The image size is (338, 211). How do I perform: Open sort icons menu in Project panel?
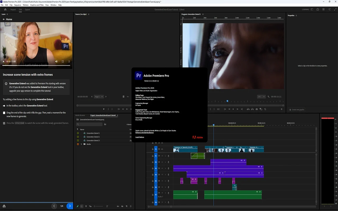point(107,206)
